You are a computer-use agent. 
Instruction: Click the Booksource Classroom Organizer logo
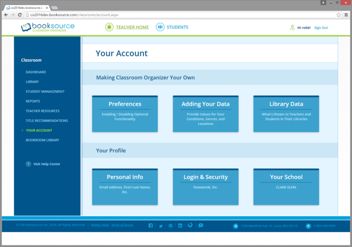(x=47, y=27)
